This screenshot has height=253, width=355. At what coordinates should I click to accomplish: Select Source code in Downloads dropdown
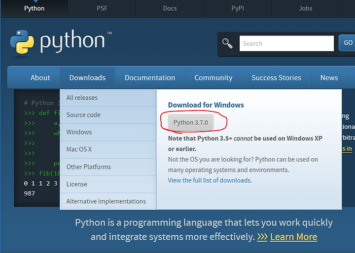(x=108, y=115)
